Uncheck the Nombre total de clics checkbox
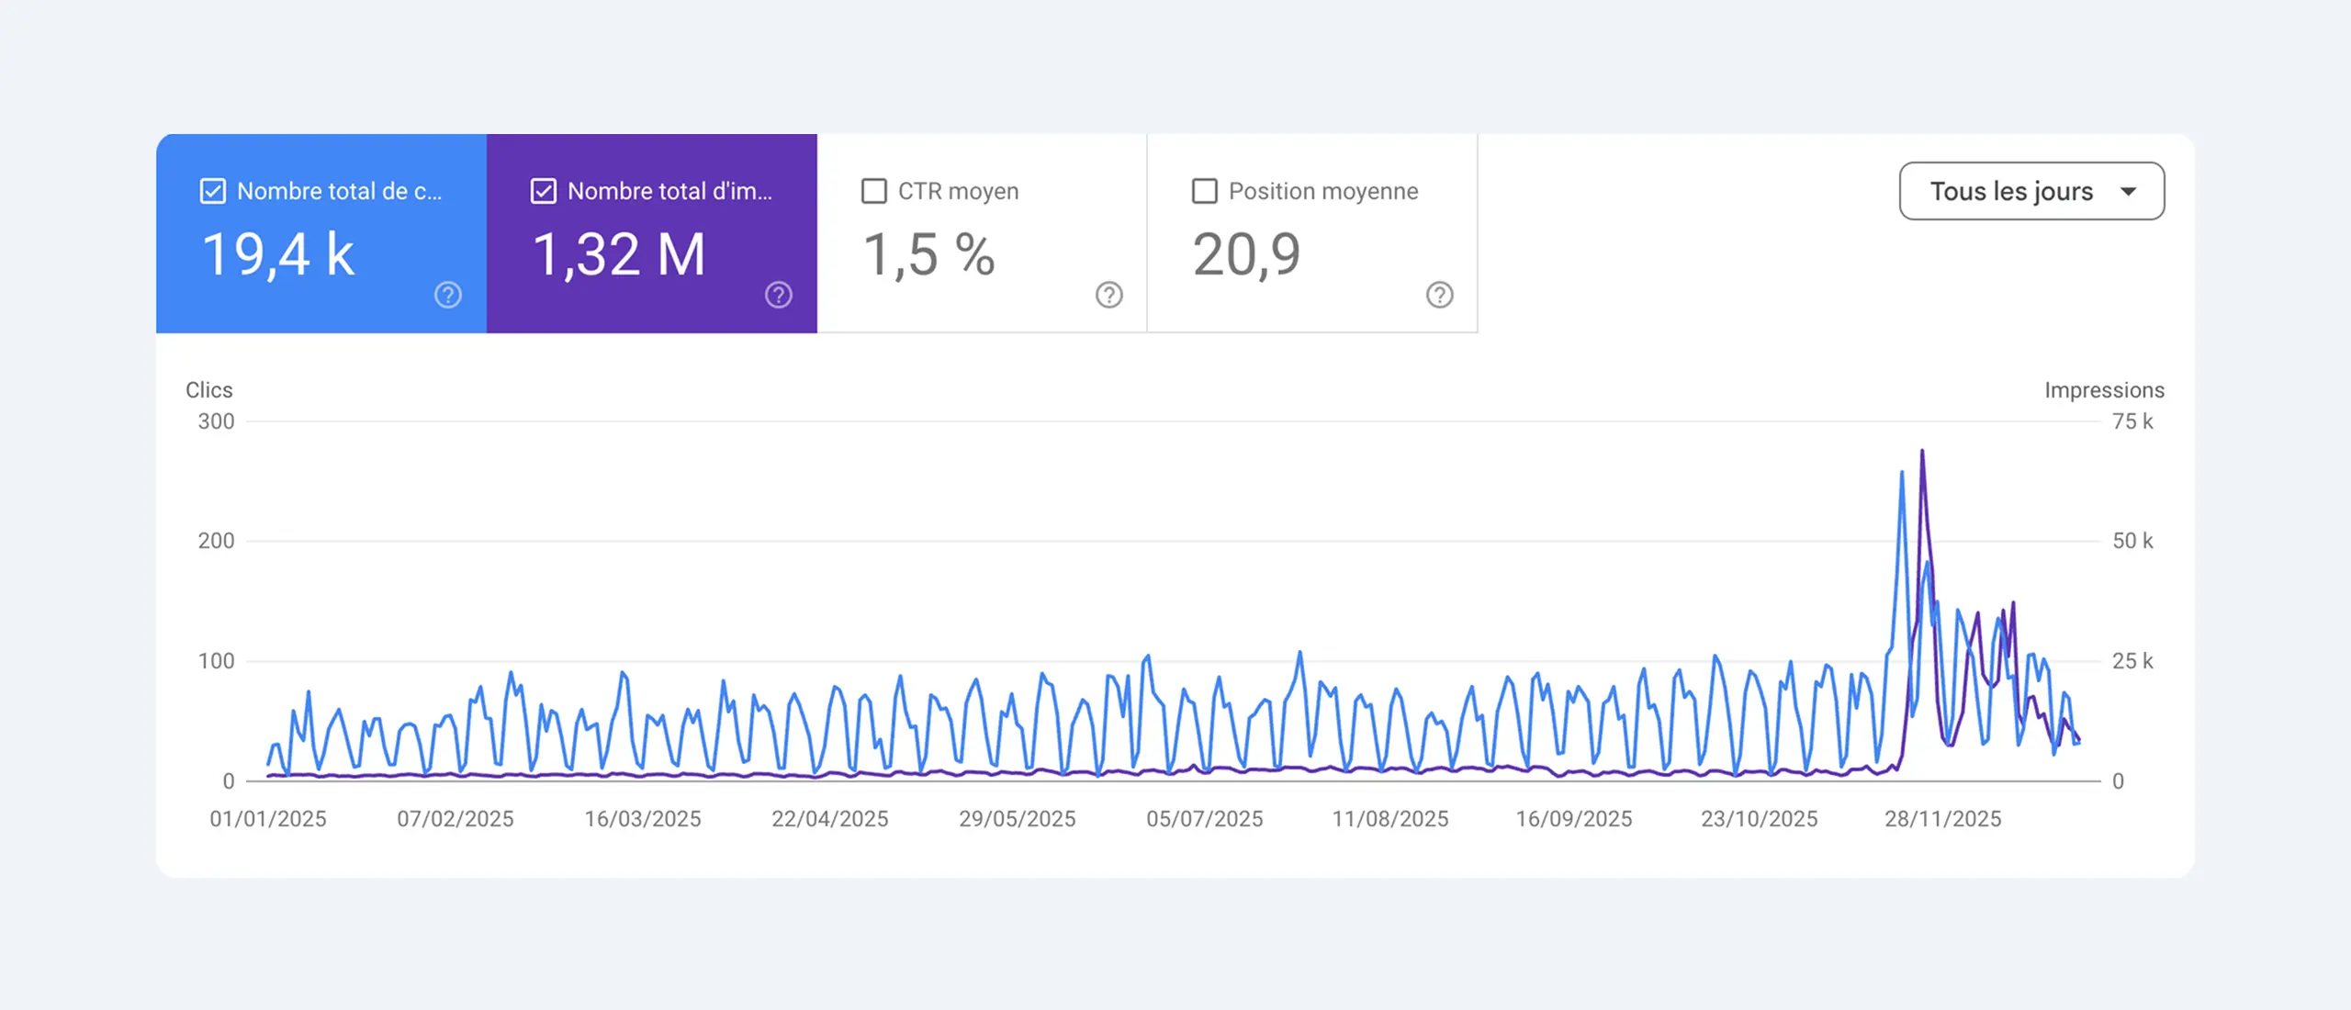The image size is (2351, 1010). click(x=213, y=191)
